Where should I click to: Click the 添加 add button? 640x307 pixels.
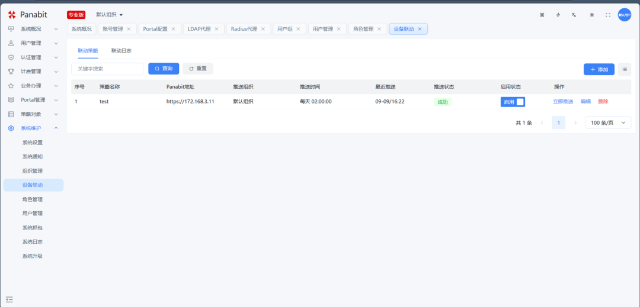tap(599, 69)
